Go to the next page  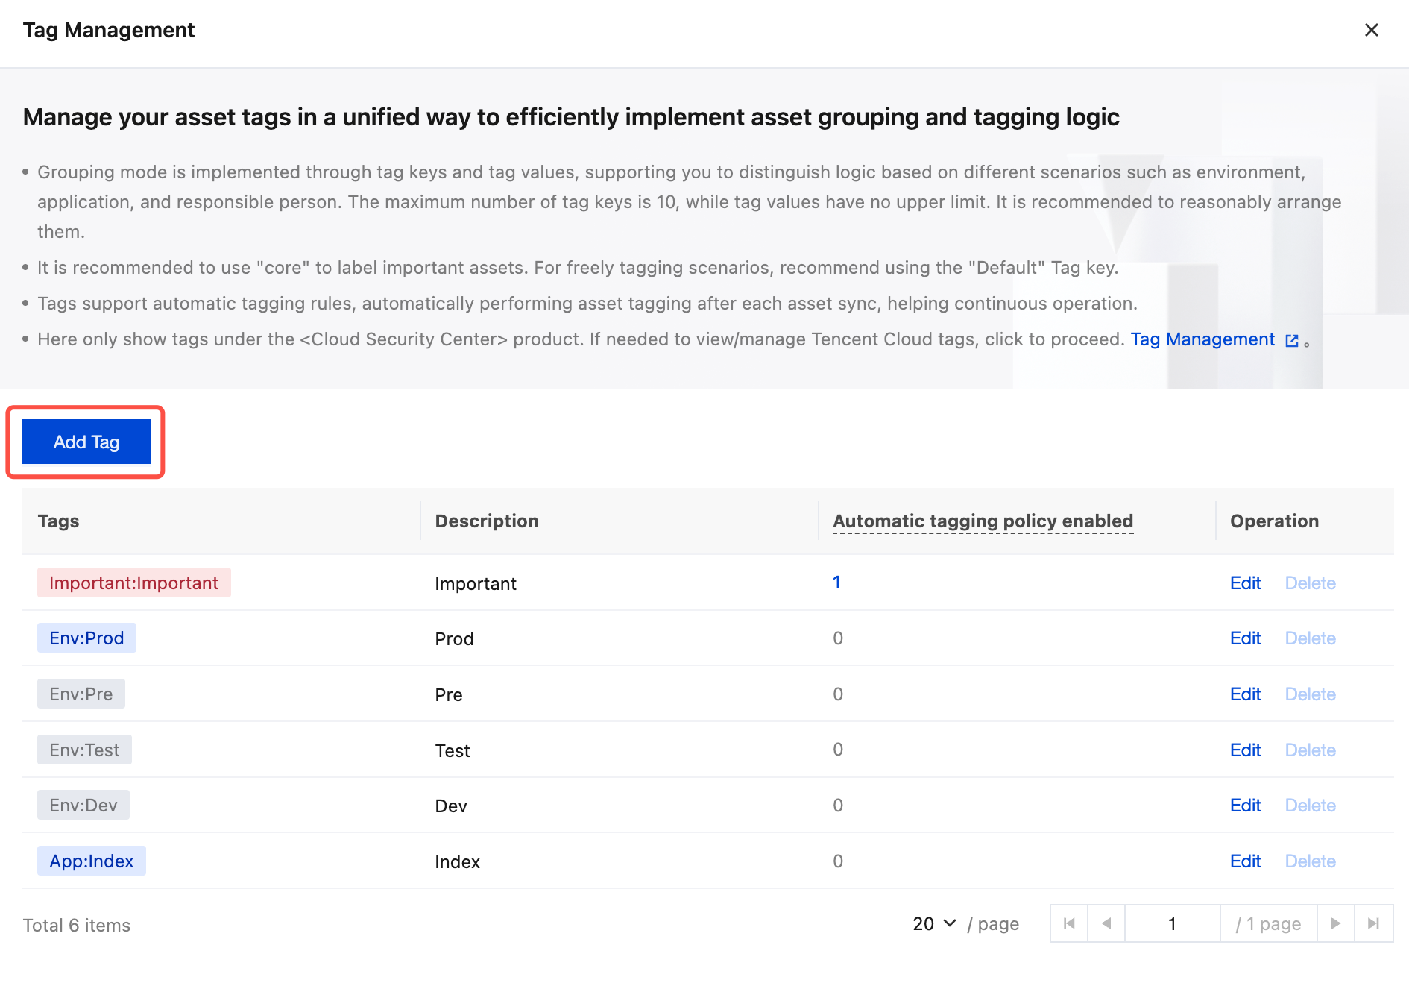click(x=1336, y=923)
